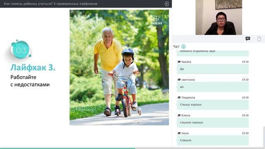Click Елена's name in chat
The image size is (265, 149).
(186, 115)
